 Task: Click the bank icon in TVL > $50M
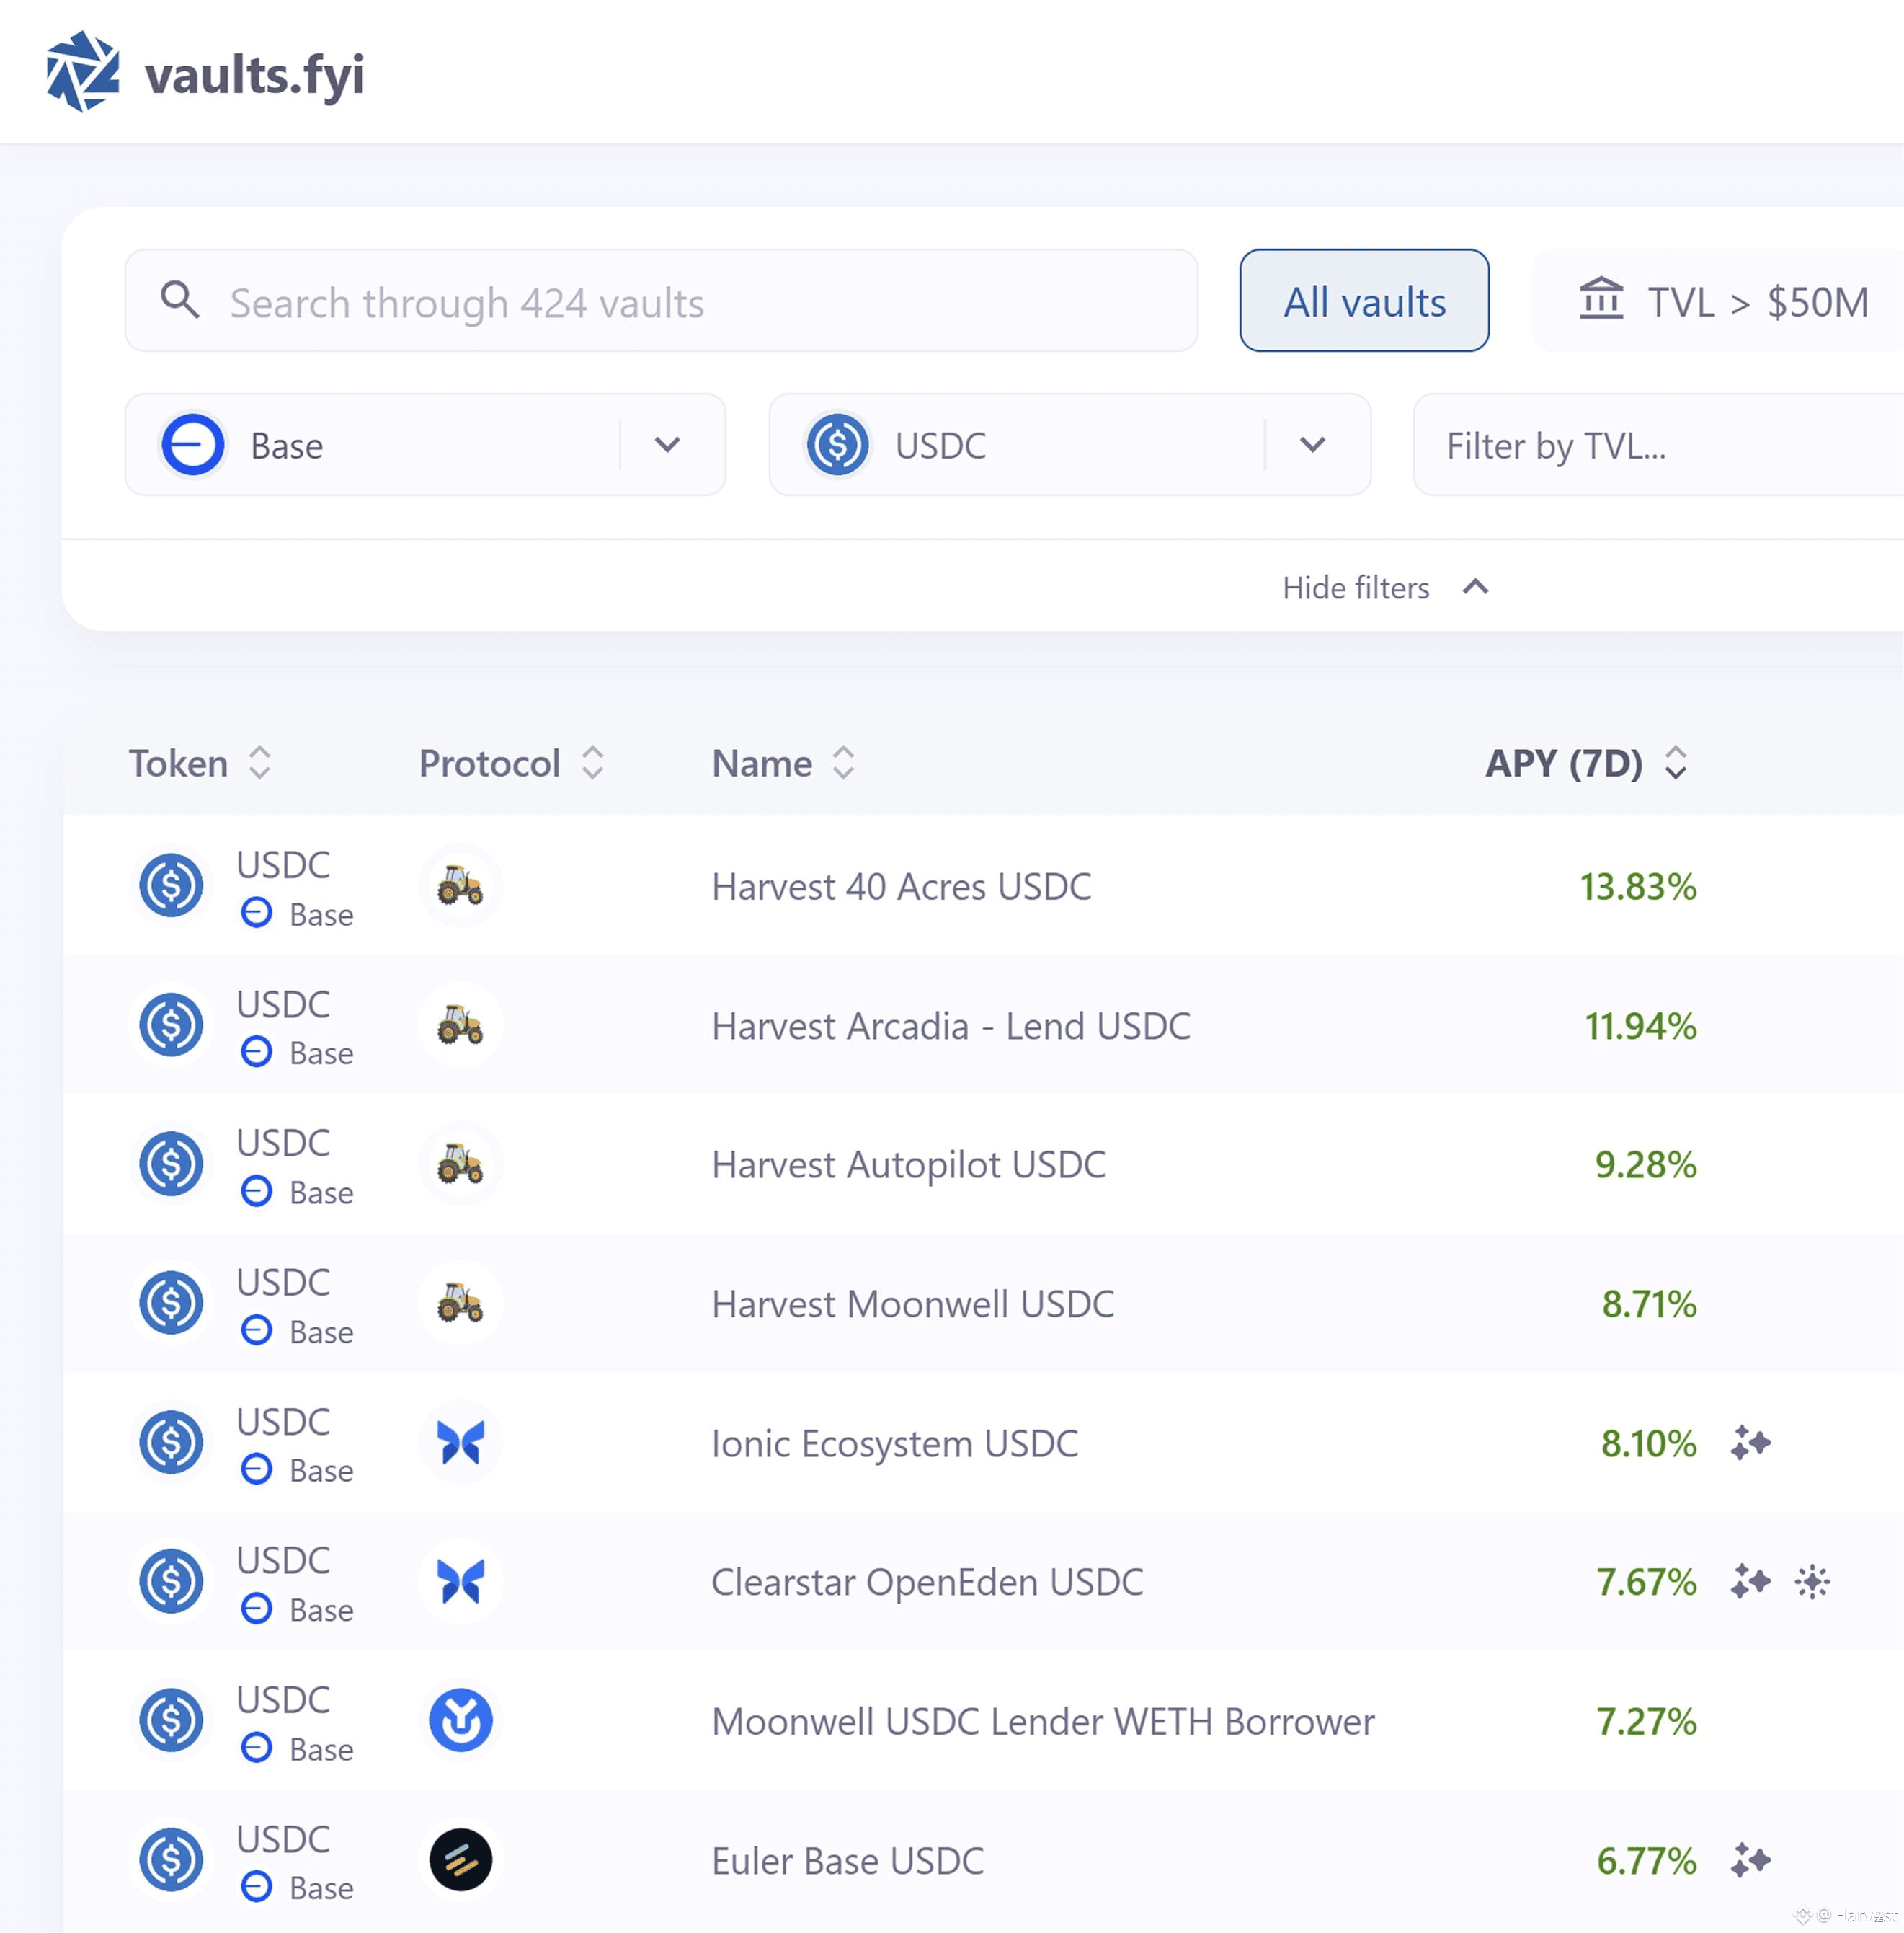(x=1601, y=299)
